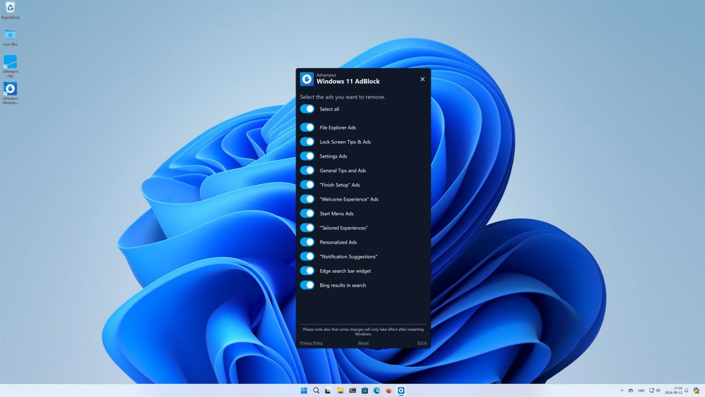
Task: Open Terminal from the taskbar
Action: (352, 390)
